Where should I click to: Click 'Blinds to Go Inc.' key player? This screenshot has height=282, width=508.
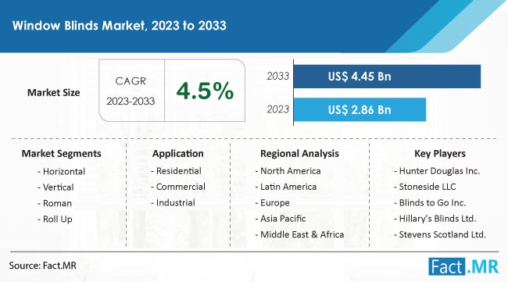(432, 203)
